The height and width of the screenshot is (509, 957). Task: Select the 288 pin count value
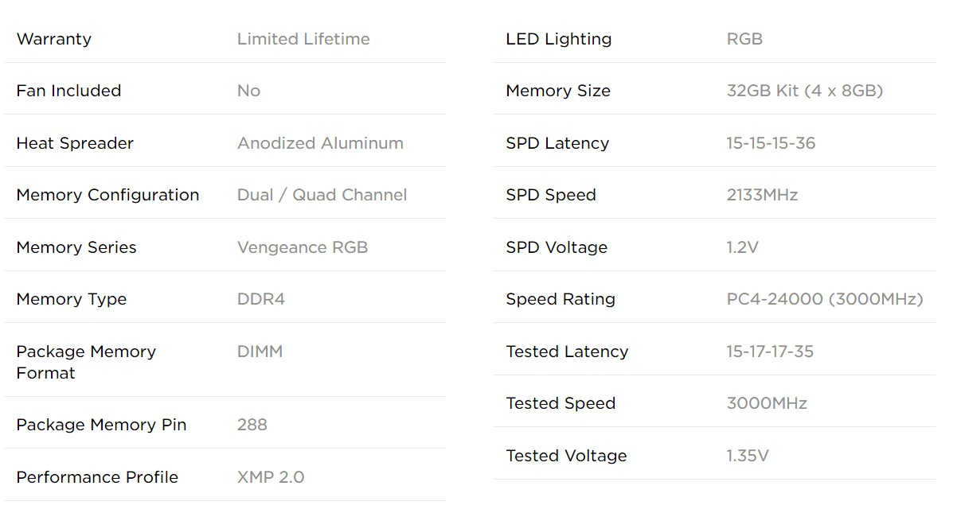[x=252, y=425]
